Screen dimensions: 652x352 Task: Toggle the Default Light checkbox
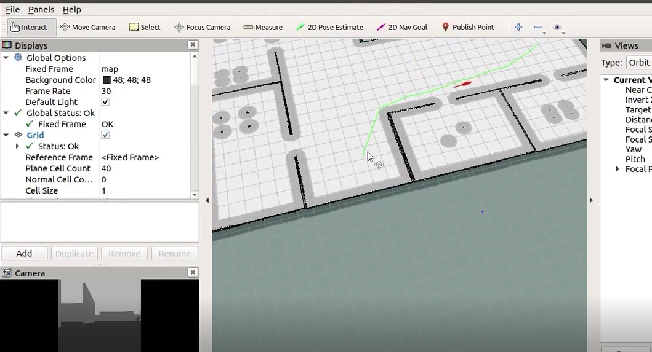(105, 102)
